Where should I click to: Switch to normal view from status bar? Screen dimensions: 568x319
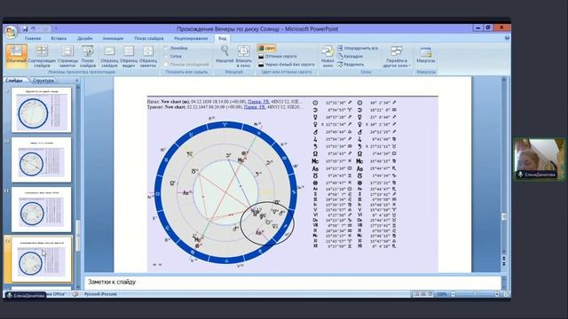(x=416, y=294)
